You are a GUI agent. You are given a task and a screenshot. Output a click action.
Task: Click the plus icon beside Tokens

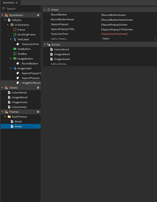tap(38, 88)
